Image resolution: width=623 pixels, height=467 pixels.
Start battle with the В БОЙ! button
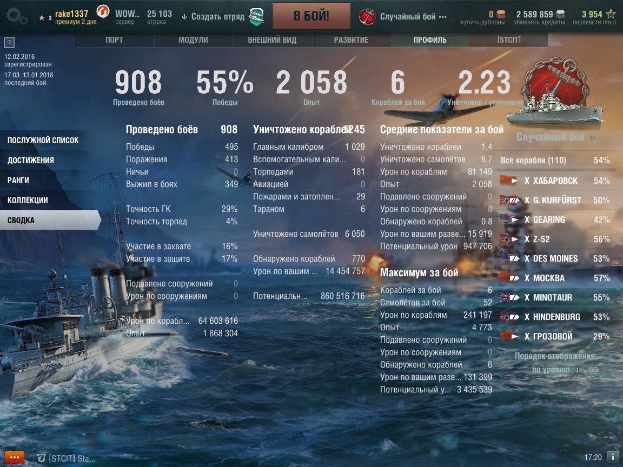(x=311, y=16)
